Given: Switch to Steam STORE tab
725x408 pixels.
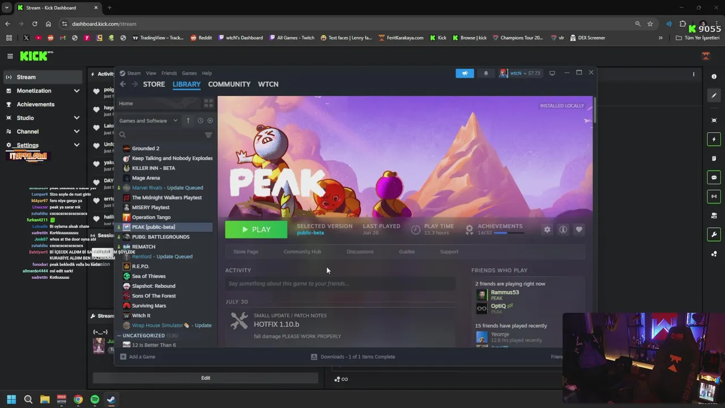Looking at the screenshot, I should click(154, 84).
